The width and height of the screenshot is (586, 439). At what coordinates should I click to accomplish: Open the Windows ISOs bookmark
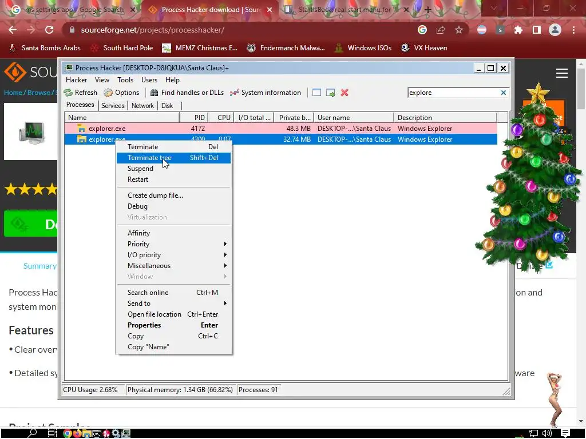pos(363,48)
